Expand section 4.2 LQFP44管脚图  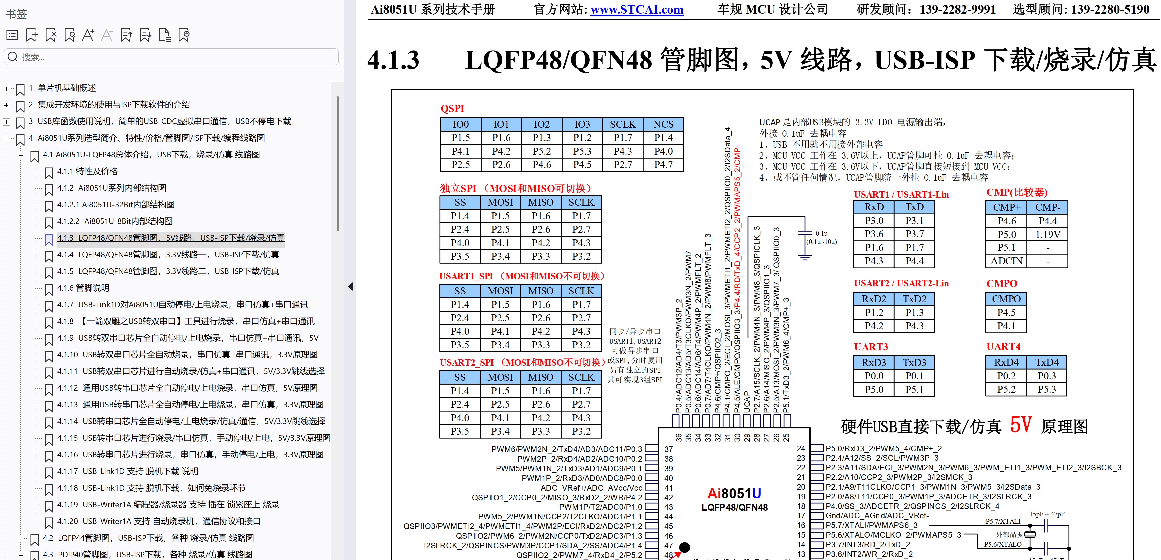[x=20, y=538]
